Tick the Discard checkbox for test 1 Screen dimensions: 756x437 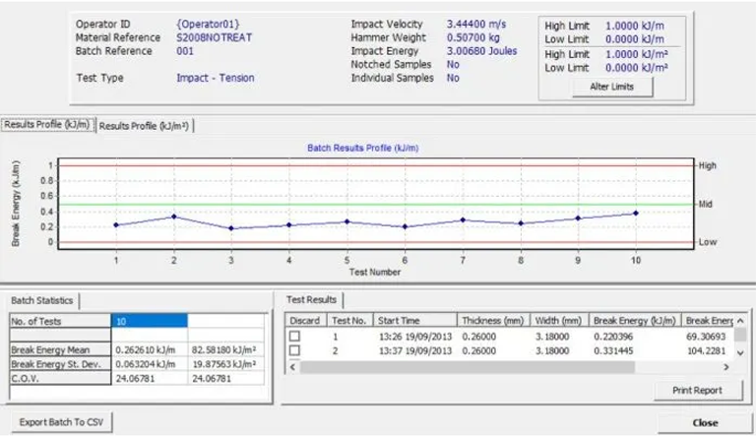click(x=294, y=337)
